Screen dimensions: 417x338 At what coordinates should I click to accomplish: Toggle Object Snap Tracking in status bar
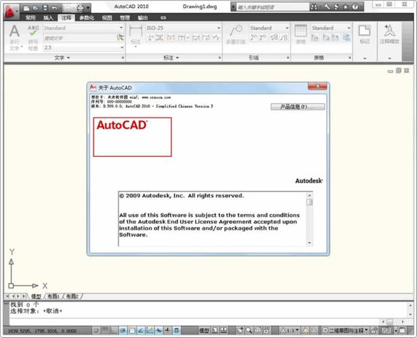[x=141, y=331]
